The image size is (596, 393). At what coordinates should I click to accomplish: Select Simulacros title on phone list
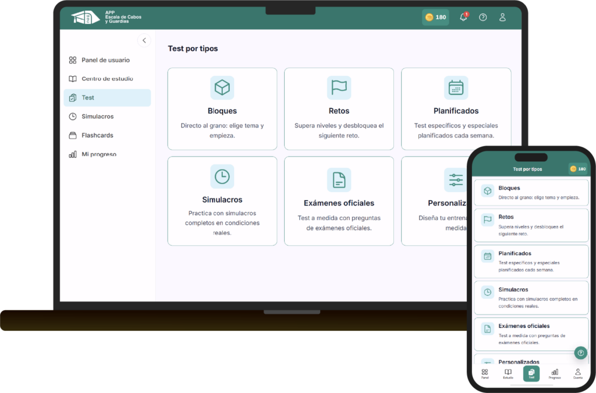(x=513, y=289)
